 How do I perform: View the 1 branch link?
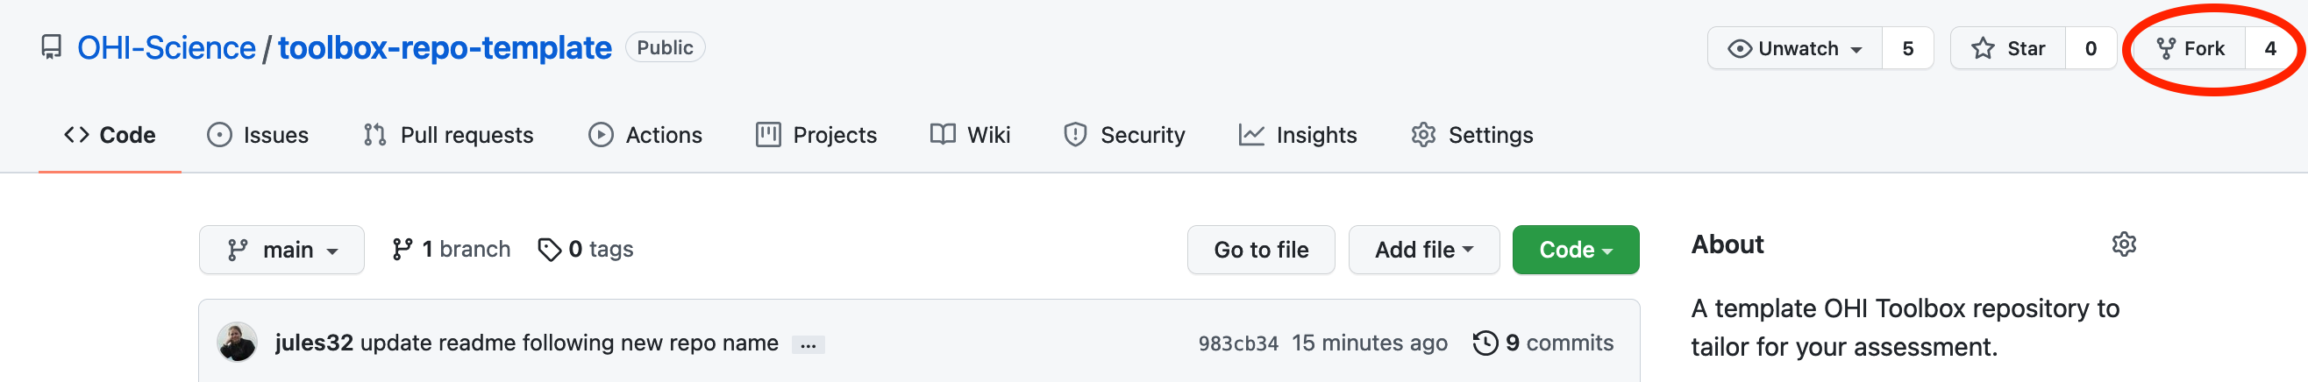coord(451,250)
